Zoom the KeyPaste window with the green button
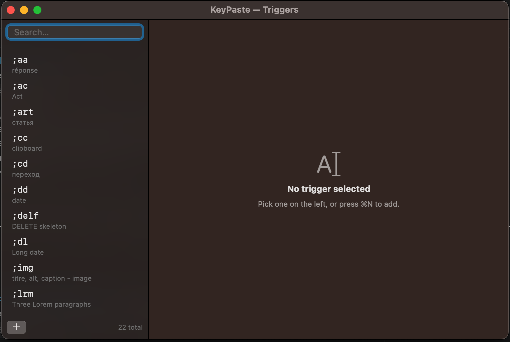This screenshot has width=510, height=342. (x=37, y=10)
